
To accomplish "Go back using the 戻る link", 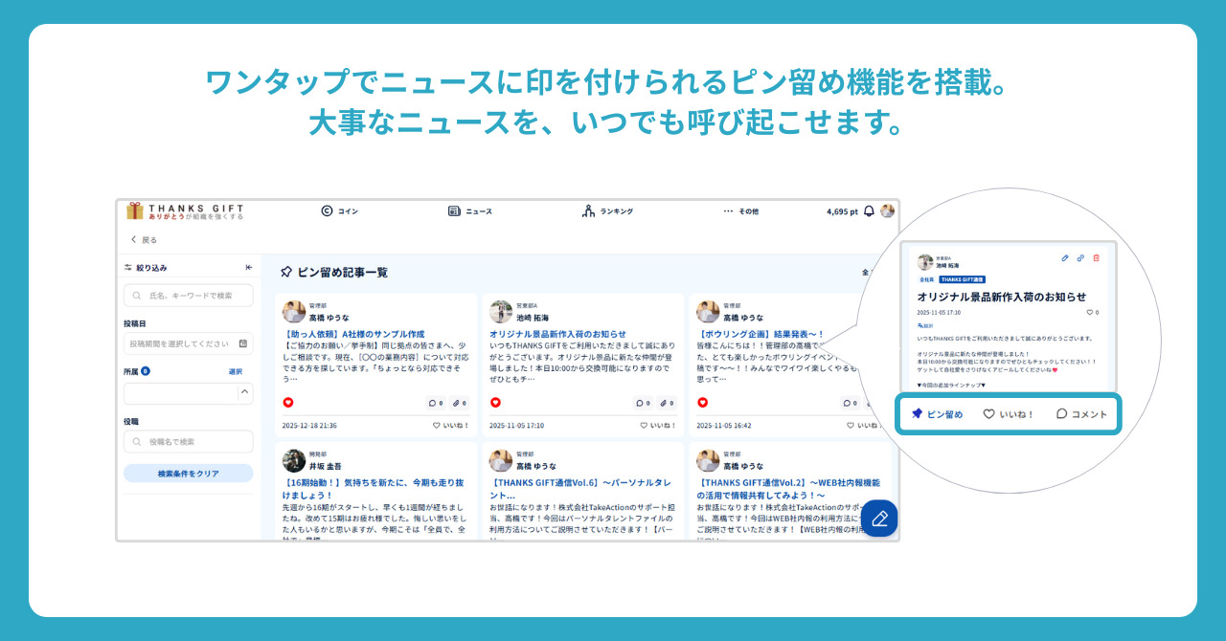I will click(144, 240).
